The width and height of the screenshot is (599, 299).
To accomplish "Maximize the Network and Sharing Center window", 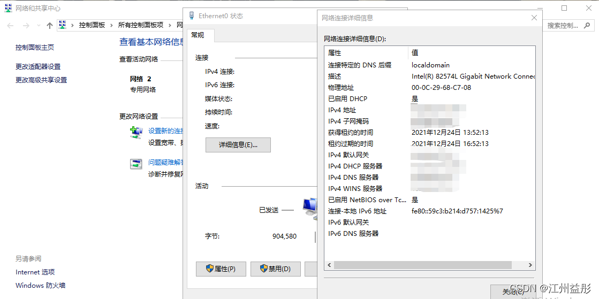I will (x=564, y=8).
